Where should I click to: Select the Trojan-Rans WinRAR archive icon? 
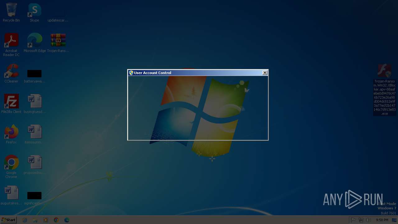pyautogui.click(x=58, y=43)
